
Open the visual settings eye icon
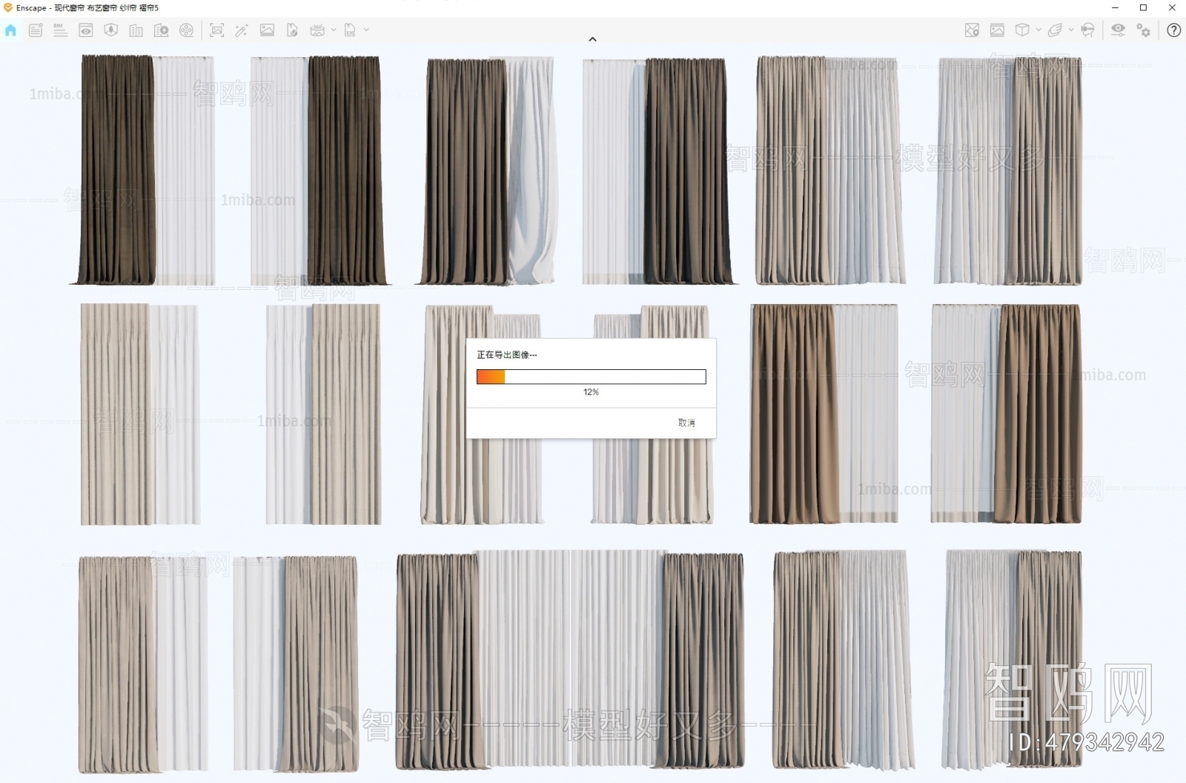coord(1118,31)
